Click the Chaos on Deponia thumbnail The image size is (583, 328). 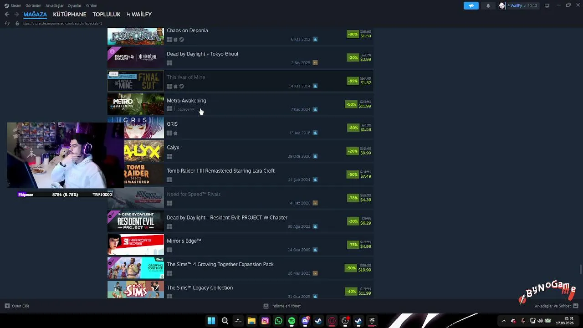[135, 36]
